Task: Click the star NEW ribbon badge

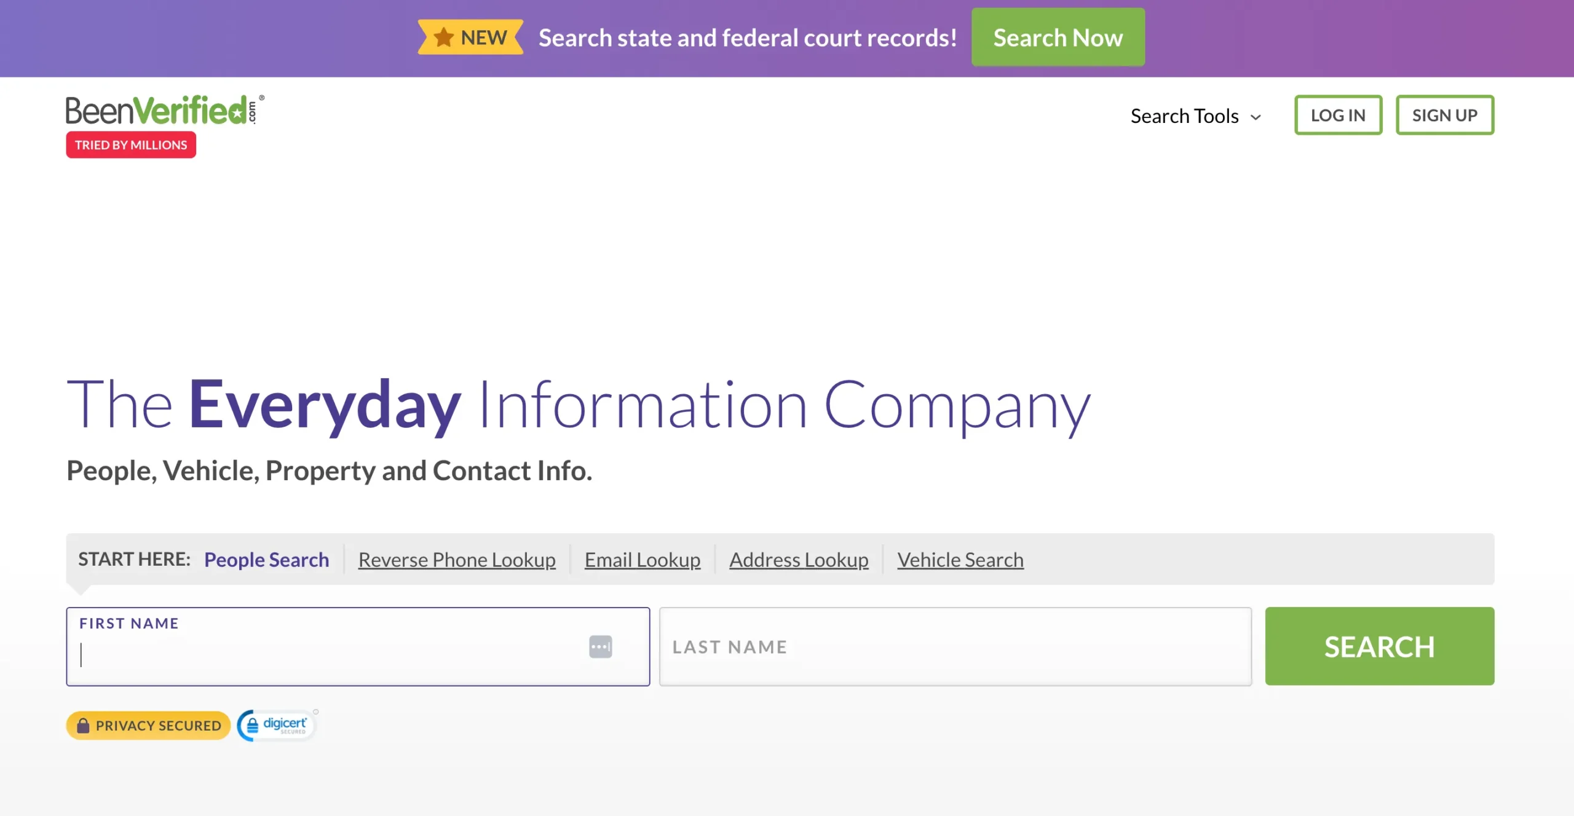Action: tap(470, 38)
